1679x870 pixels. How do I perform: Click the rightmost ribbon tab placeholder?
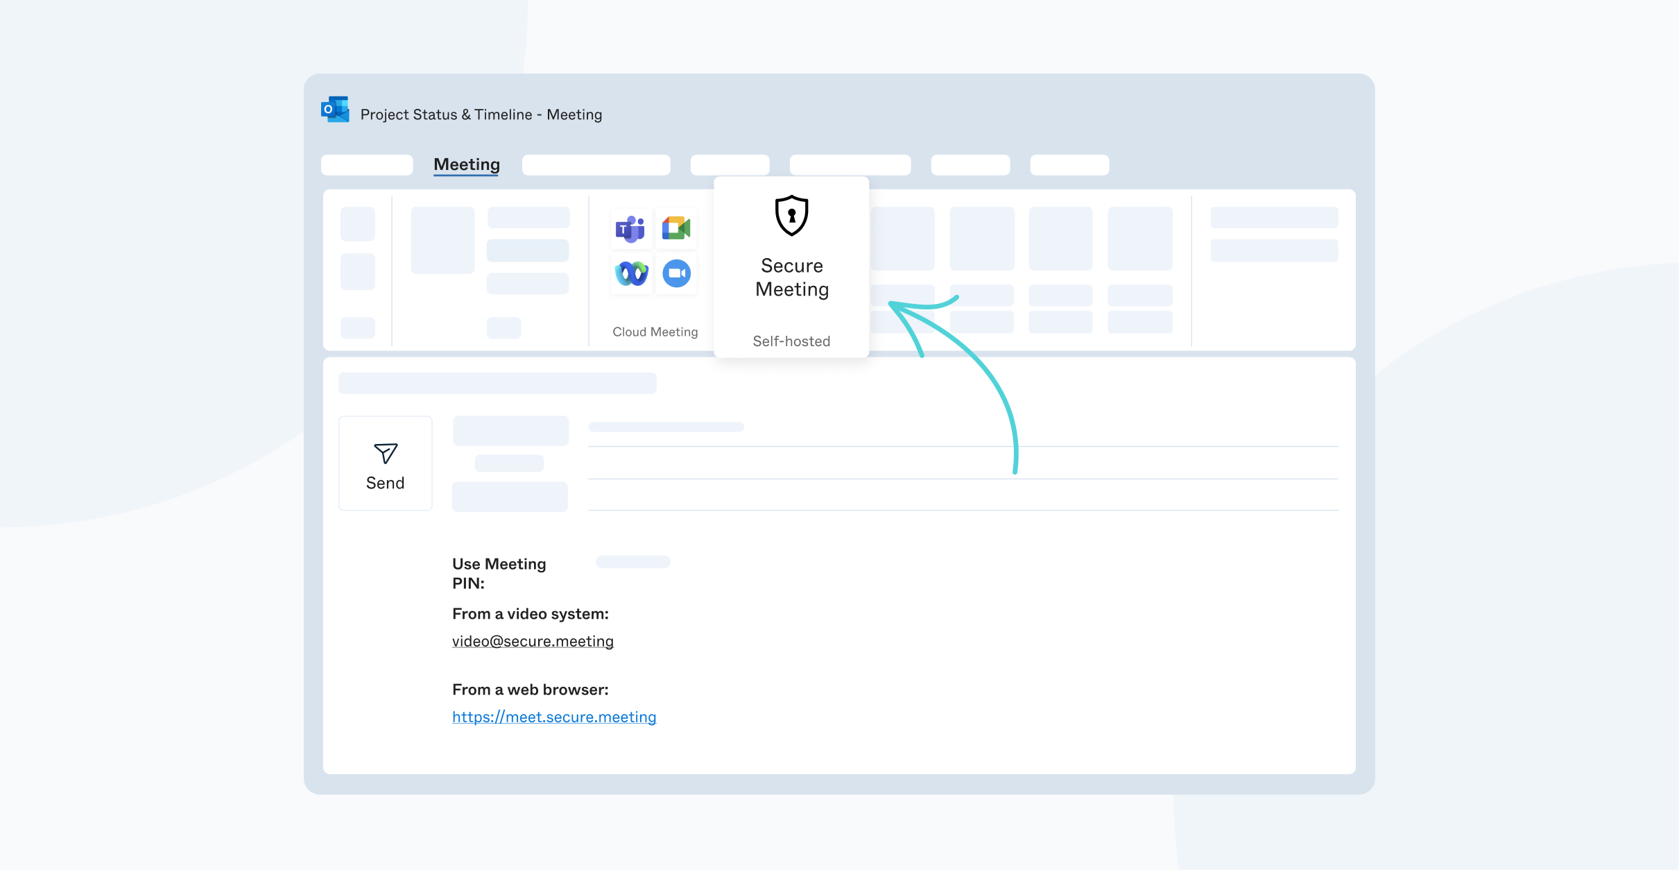point(1069,164)
